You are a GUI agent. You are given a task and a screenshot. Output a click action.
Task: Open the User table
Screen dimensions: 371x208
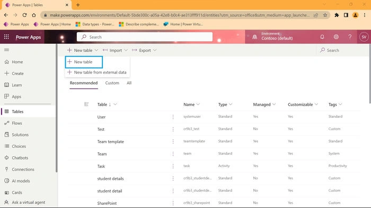(x=101, y=117)
